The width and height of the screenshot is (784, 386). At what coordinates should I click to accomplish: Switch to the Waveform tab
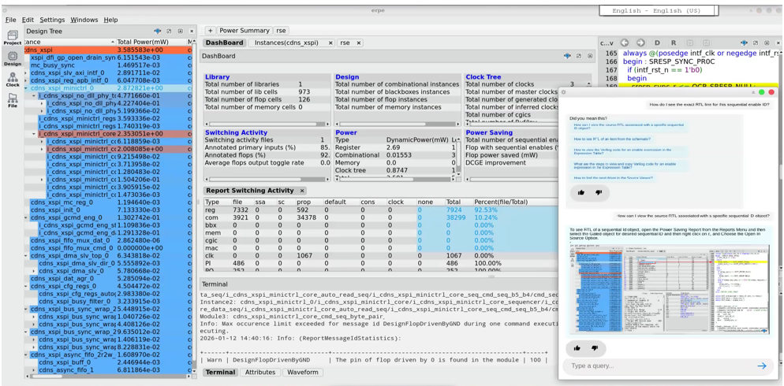(303, 373)
